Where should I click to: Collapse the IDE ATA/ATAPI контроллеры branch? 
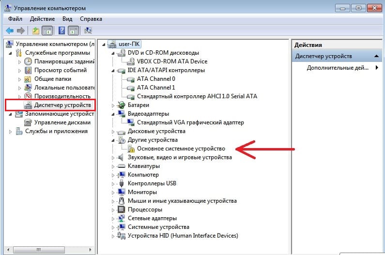pyautogui.click(x=113, y=71)
